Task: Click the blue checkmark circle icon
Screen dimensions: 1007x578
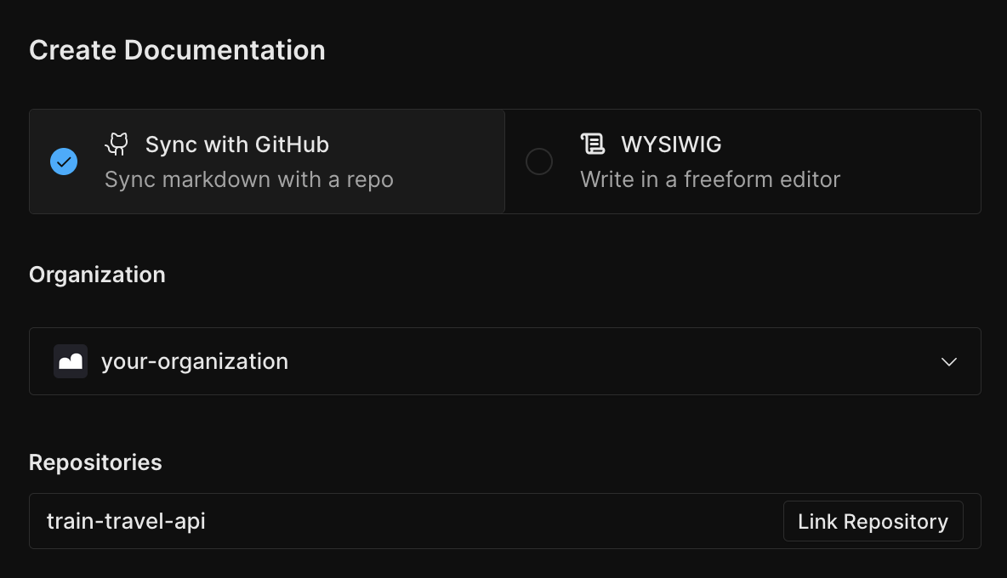Action: (64, 161)
